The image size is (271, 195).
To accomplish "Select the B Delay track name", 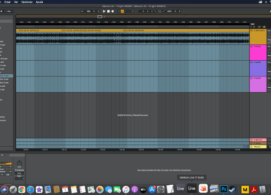I will tap(257, 143).
